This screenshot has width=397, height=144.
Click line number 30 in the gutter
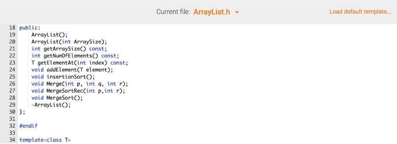pyautogui.click(x=12, y=111)
